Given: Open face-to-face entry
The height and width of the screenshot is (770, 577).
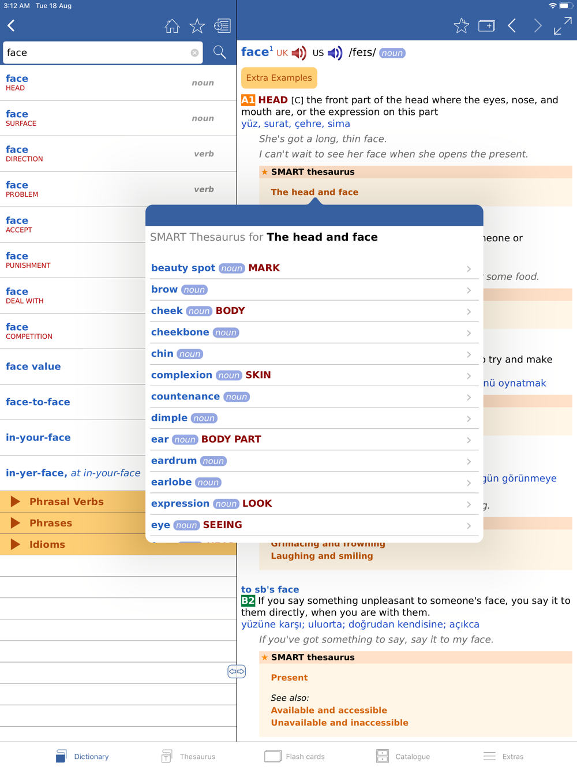Looking at the screenshot, I should pos(73,402).
